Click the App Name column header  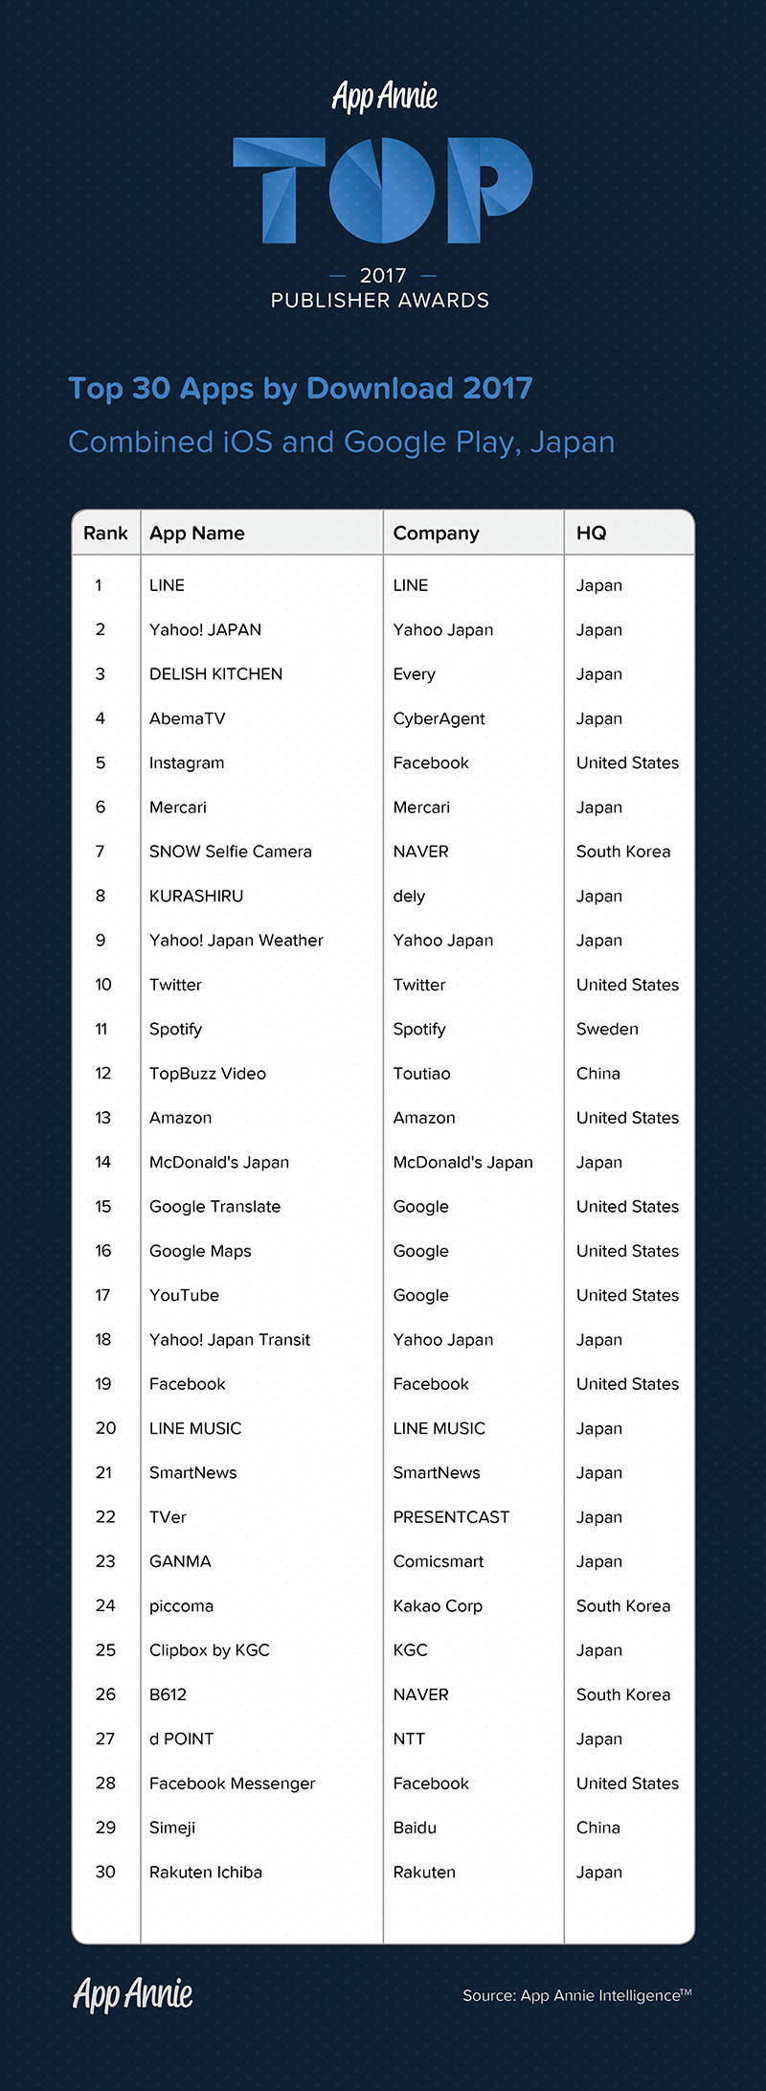197,534
